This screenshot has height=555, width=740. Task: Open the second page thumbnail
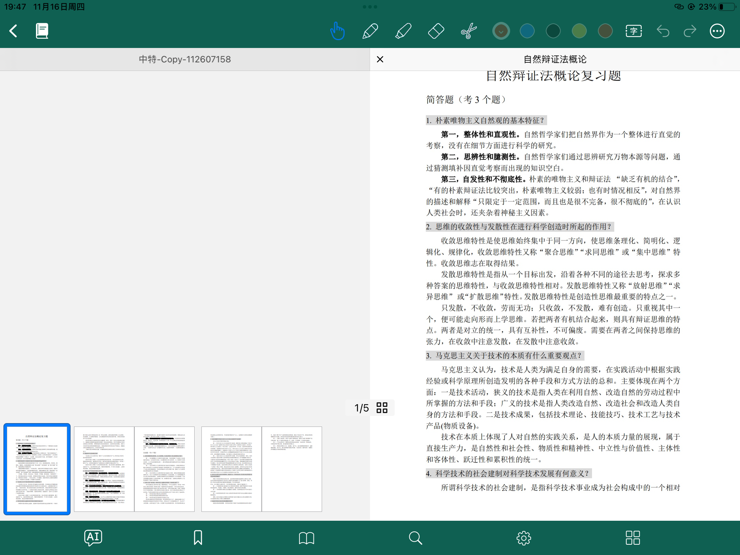pyautogui.click(x=104, y=469)
